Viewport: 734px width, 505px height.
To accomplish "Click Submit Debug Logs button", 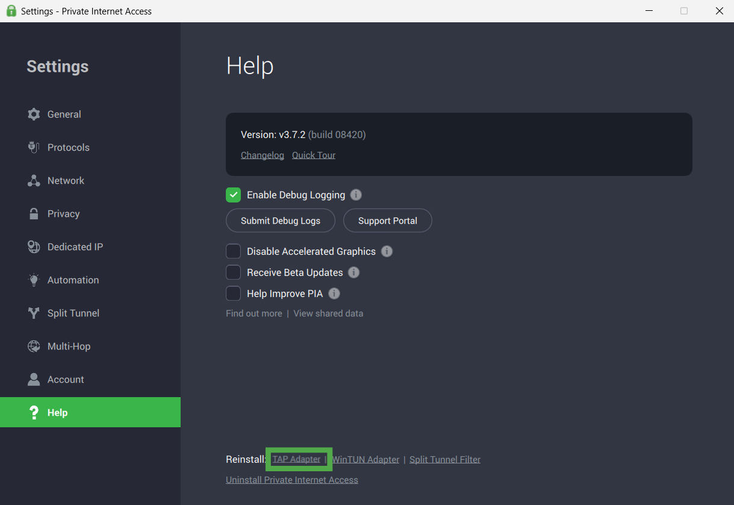I will tap(281, 221).
